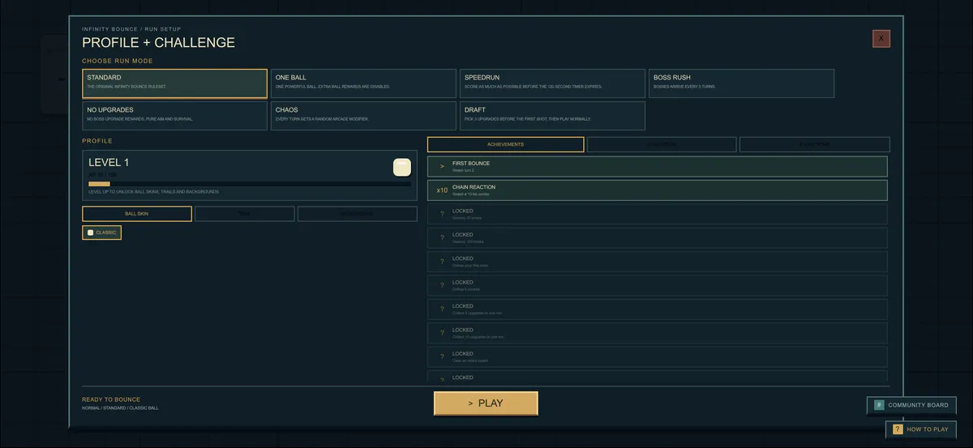Click the ball preview icon beside Level 1
Viewport: 973px width, 448px height.
click(402, 167)
